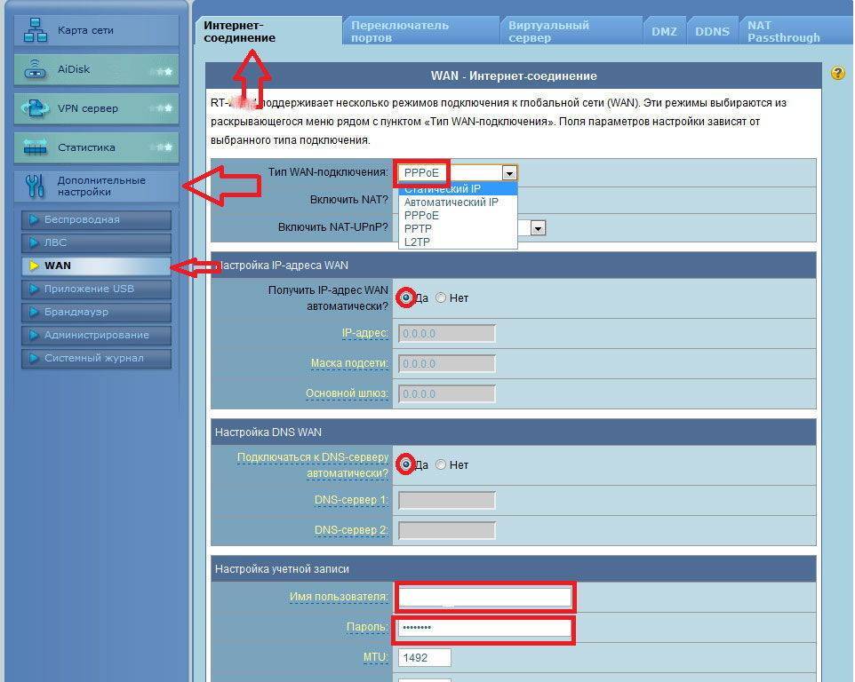Click the Statistics icon in sidebar
Screen dimensions: 855x682
click(x=36, y=147)
